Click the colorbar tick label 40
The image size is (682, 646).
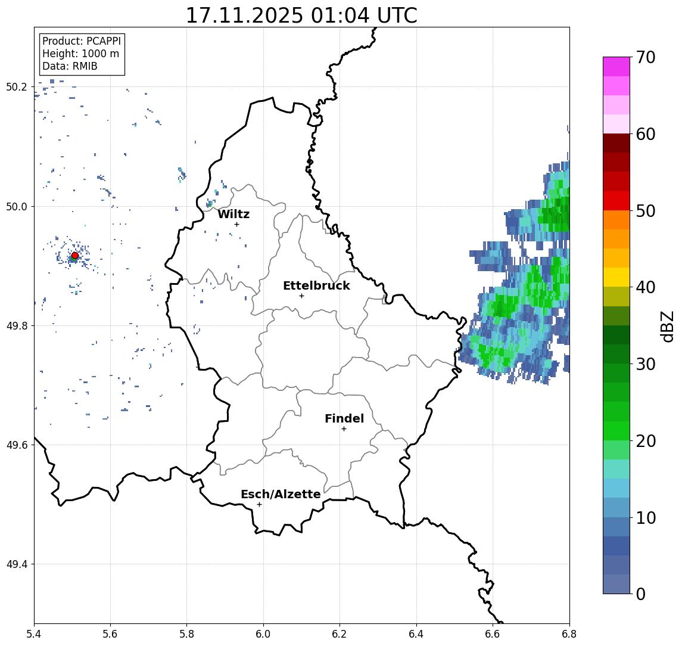pos(646,287)
